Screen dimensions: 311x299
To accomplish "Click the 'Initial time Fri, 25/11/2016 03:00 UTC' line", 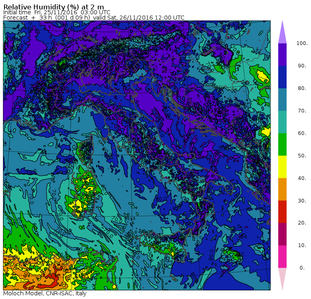I will 57,13.
